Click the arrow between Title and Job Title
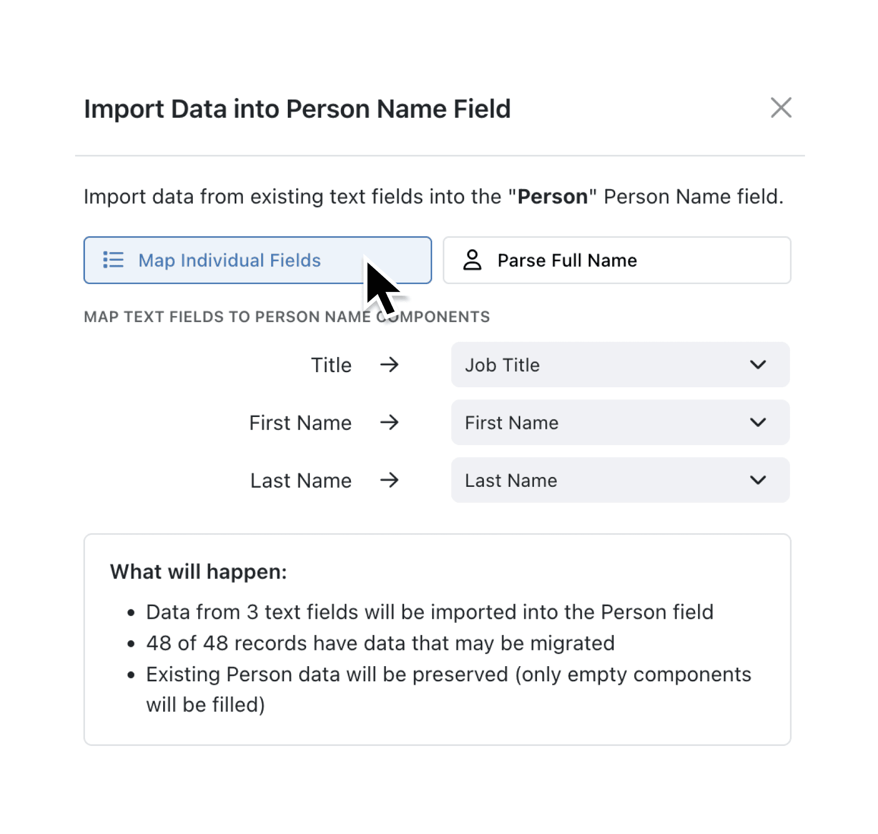 coord(390,365)
